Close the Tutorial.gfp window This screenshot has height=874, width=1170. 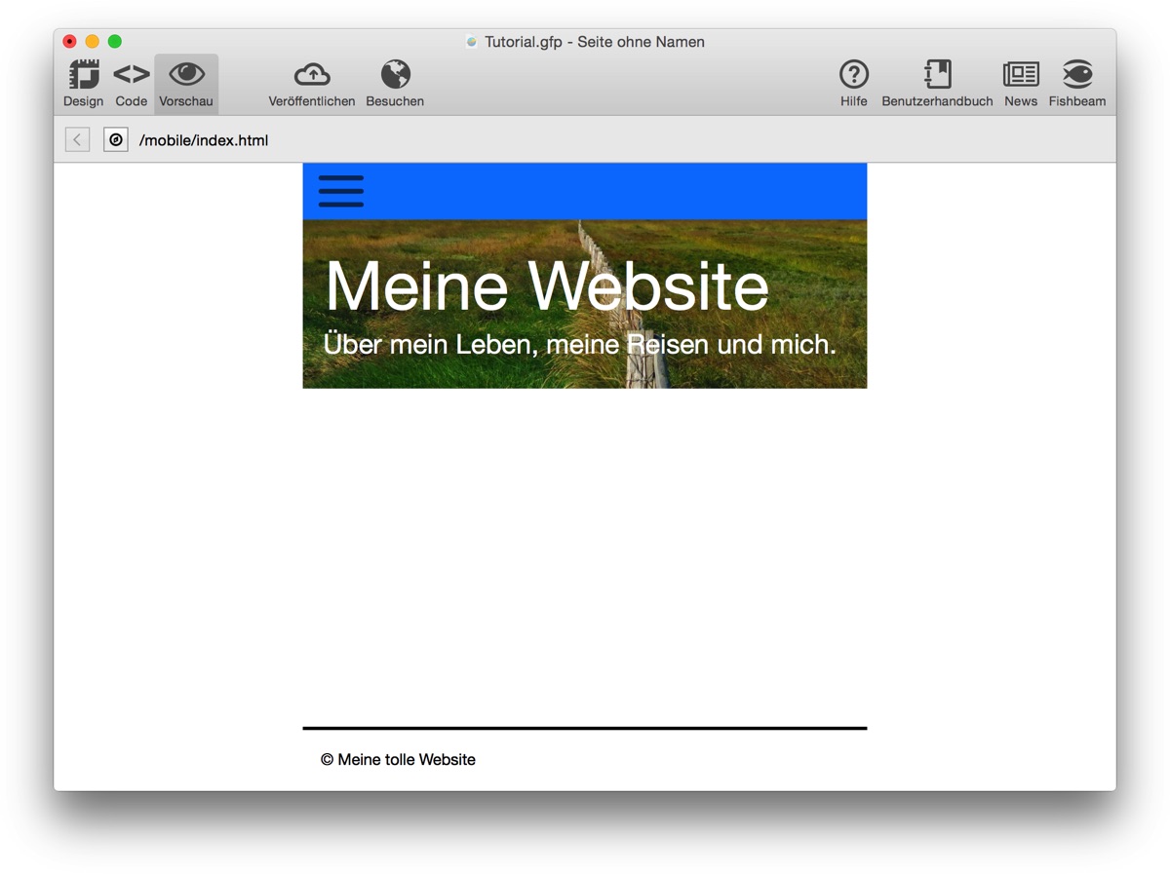coord(69,41)
